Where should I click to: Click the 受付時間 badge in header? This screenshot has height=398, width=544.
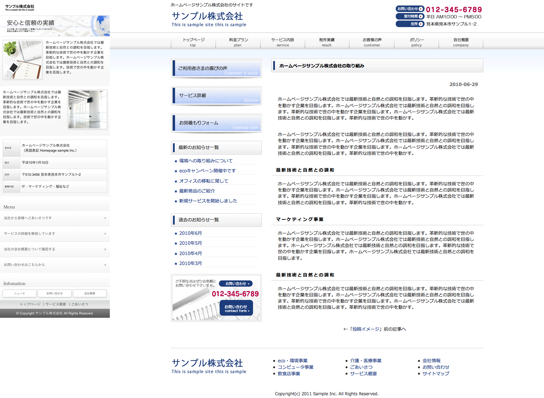(x=410, y=16)
